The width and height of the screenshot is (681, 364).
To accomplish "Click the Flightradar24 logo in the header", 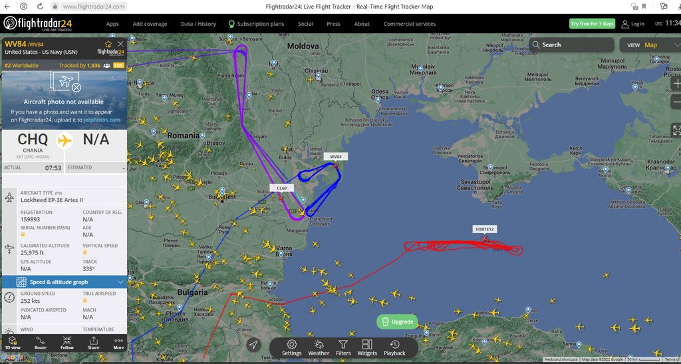I will [x=38, y=23].
